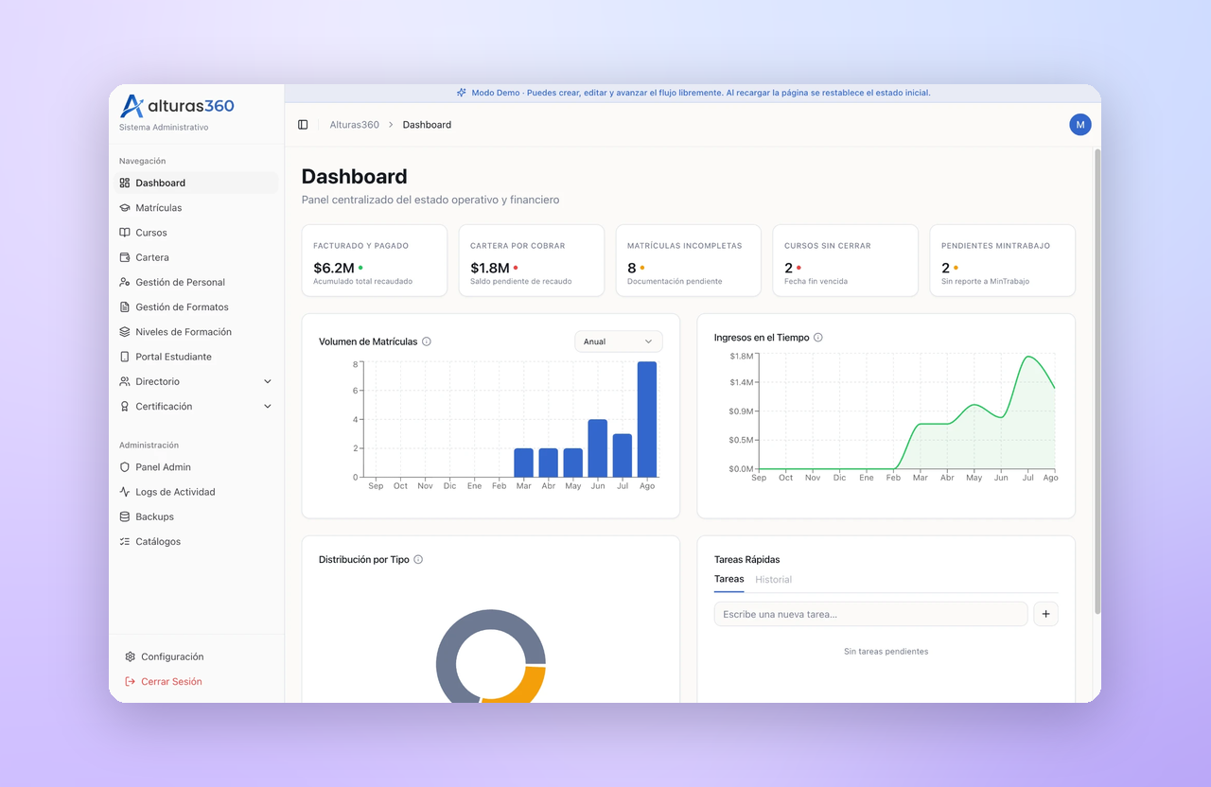Select the Tareas tab
This screenshot has width=1211, height=787.
tap(728, 579)
